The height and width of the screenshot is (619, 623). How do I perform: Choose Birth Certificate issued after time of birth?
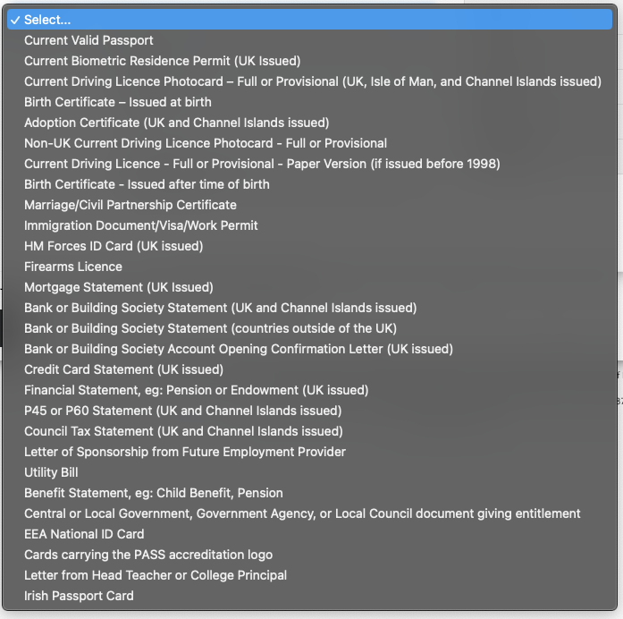[x=147, y=184]
